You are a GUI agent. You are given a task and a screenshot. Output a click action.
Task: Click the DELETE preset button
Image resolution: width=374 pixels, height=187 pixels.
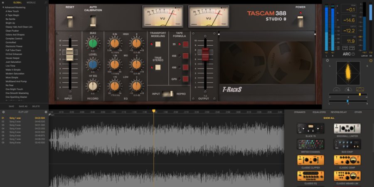(36, 106)
